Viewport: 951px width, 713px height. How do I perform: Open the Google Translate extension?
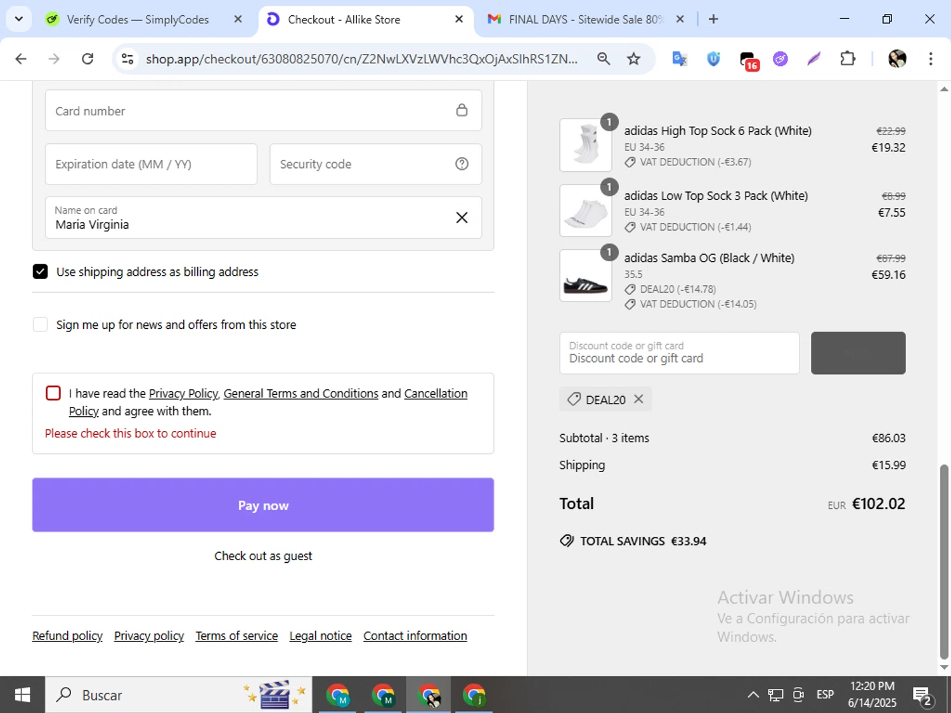point(680,59)
